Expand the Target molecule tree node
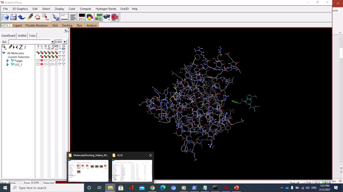Screen dimensions: 343x192 coord(8,61)
